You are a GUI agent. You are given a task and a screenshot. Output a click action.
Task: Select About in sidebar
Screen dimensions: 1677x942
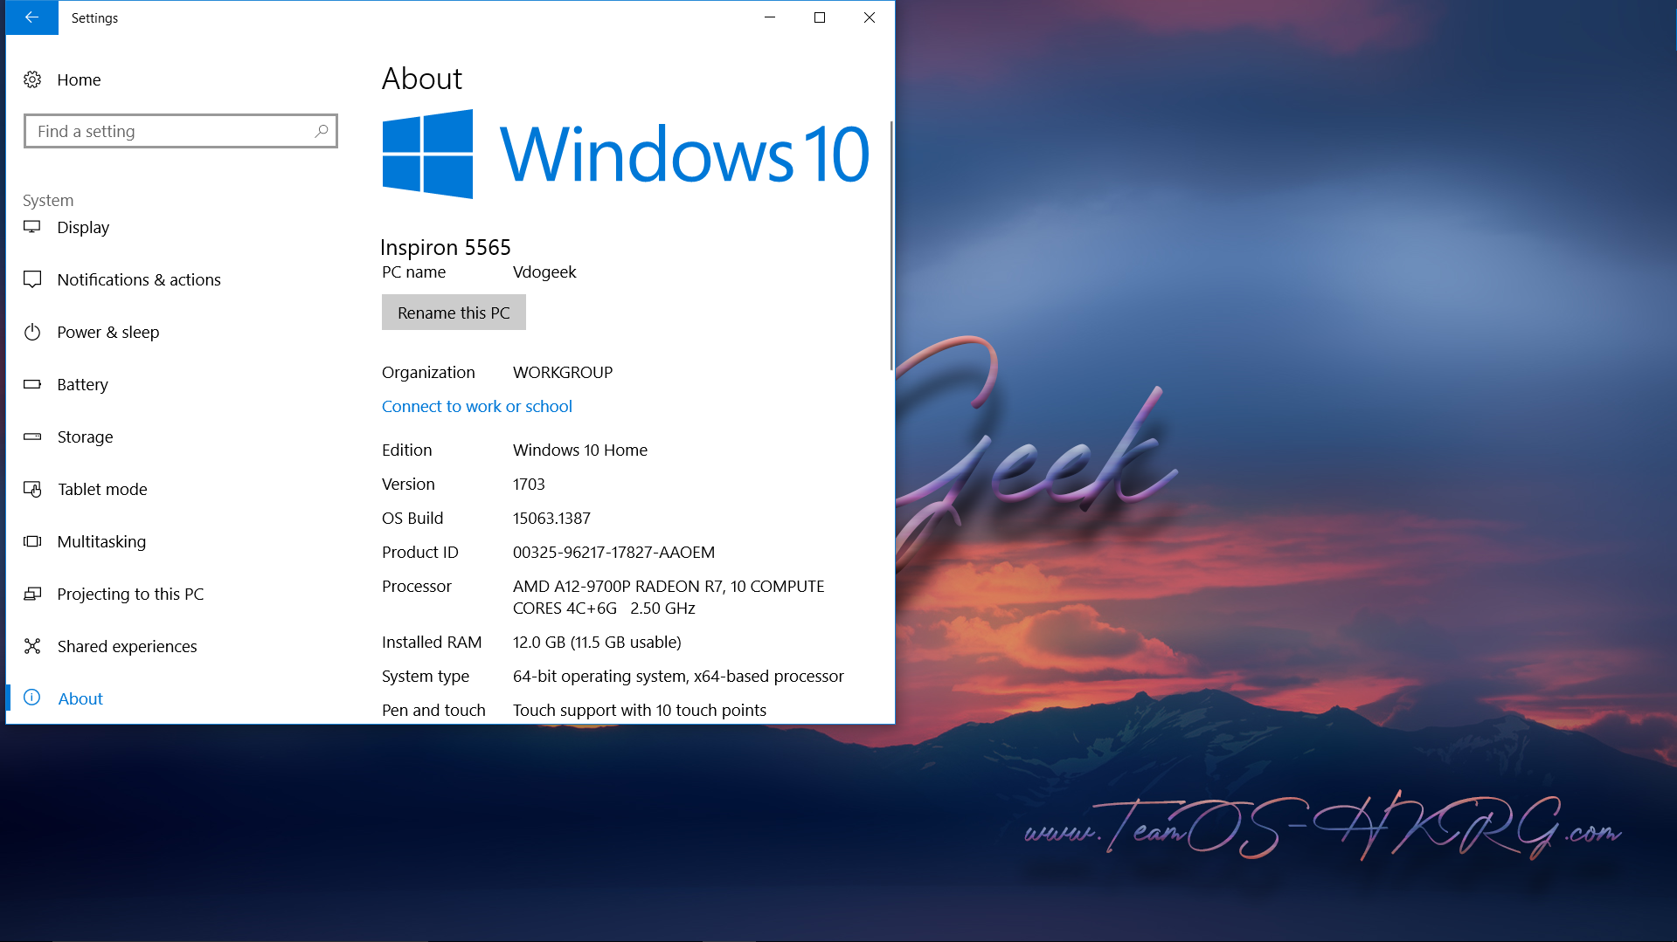coord(80,698)
